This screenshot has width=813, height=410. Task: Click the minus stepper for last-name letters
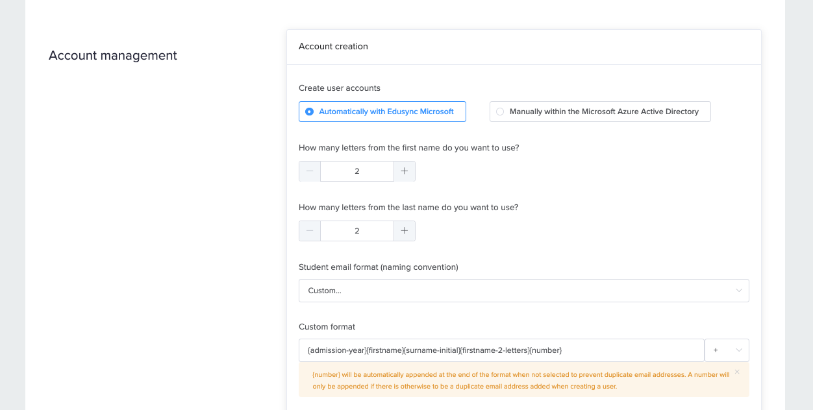[x=309, y=230]
